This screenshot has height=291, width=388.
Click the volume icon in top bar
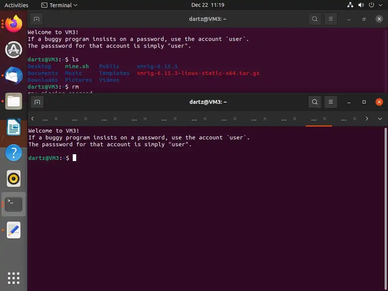tap(361, 5)
